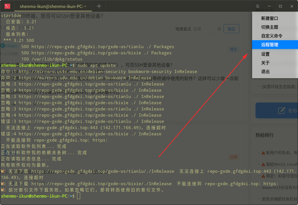The width and height of the screenshot is (298, 205).
Task: Select the shenmo-ikun@shenmo-ikun-PC terminal tab
Action: (x=53, y=6)
